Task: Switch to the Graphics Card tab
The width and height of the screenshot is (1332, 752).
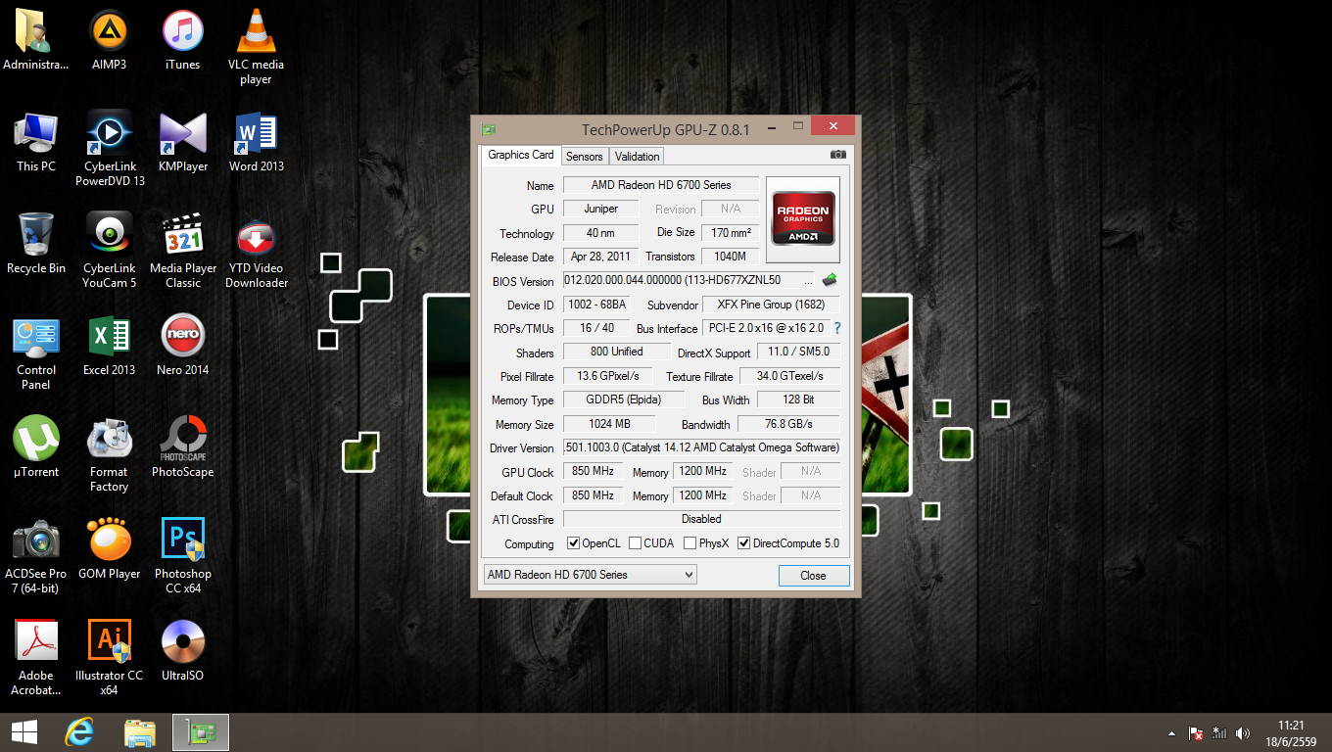Action: 521,155
